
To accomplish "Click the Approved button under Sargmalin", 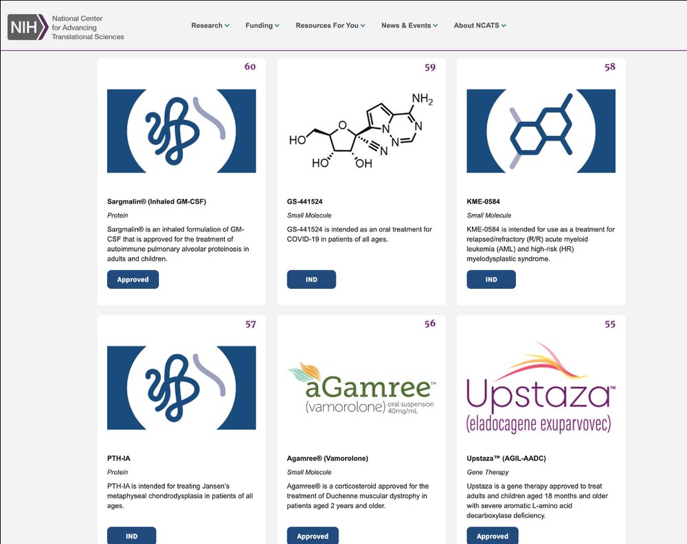I will (x=133, y=279).
